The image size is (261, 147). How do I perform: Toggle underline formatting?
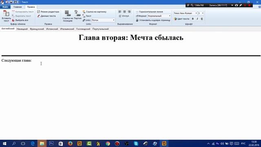point(202,19)
